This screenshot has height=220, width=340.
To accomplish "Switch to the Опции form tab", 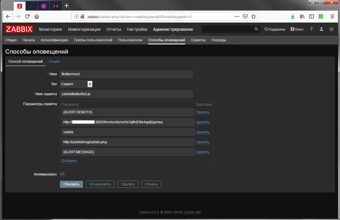I will tap(54, 62).
